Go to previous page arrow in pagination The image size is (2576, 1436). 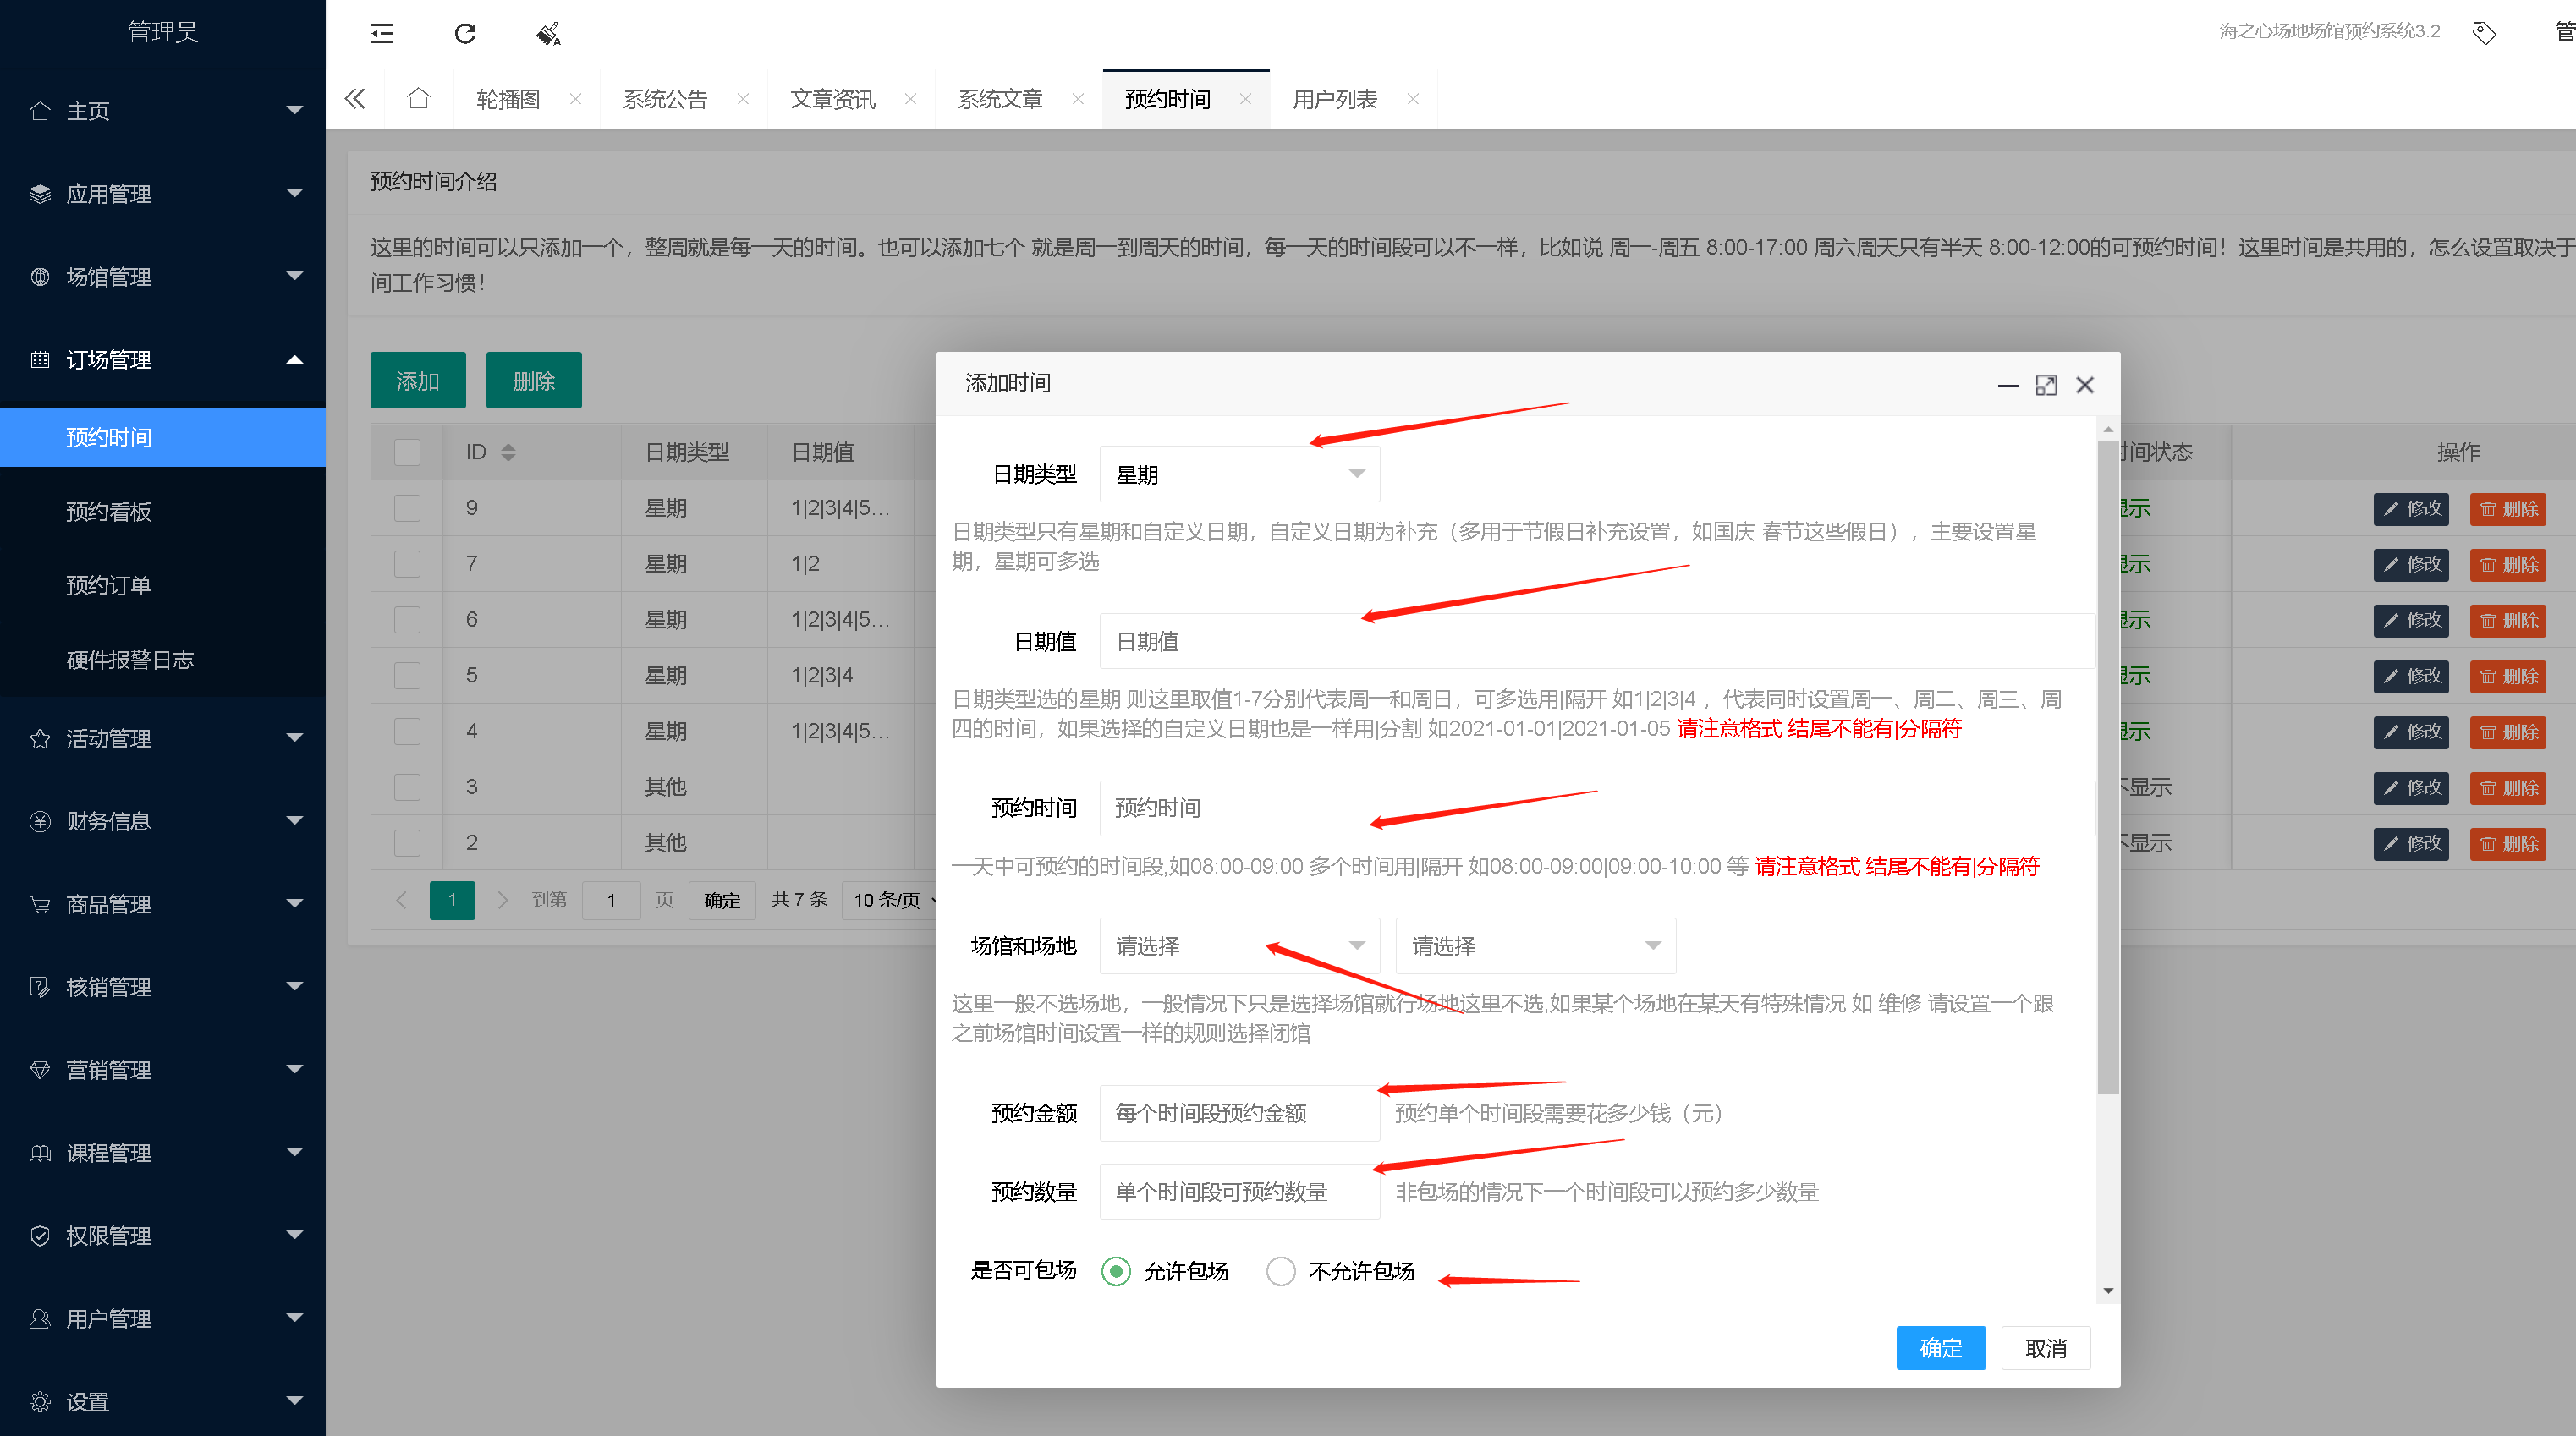point(401,900)
